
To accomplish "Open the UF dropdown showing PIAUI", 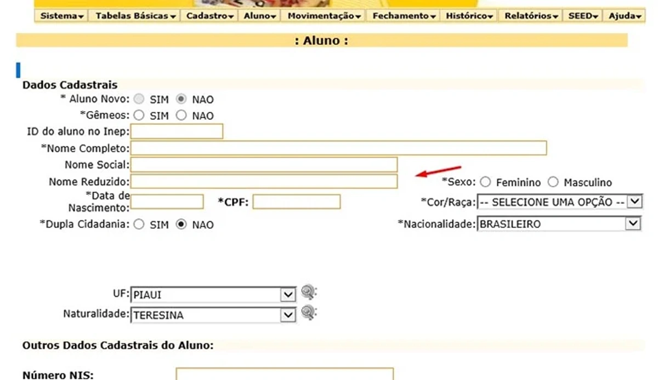I will pyautogui.click(x=213, y=295).
